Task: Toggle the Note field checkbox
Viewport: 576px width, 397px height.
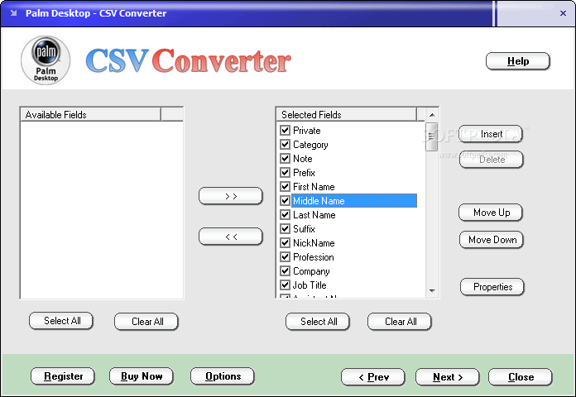Action: pos(285,158)
